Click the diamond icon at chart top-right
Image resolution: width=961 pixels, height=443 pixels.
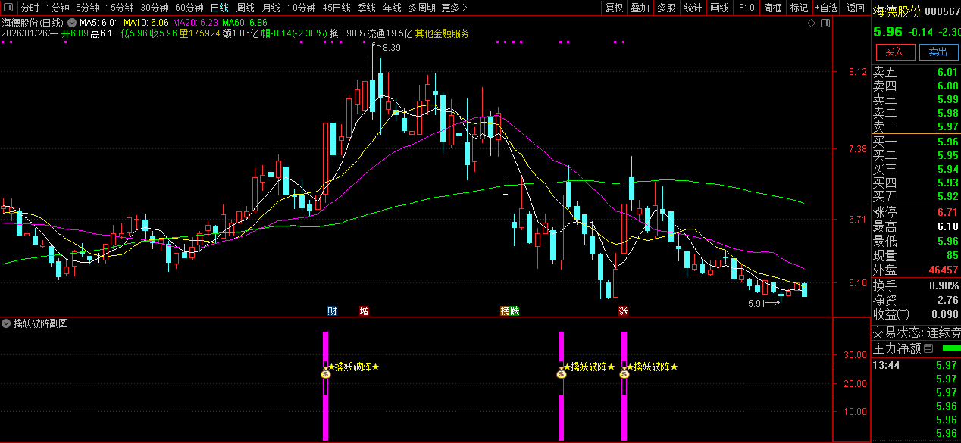[811, 23]
